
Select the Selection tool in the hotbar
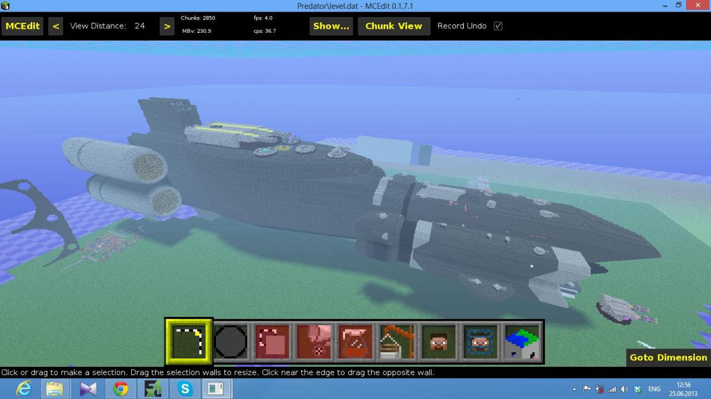[x=188, y=341]
